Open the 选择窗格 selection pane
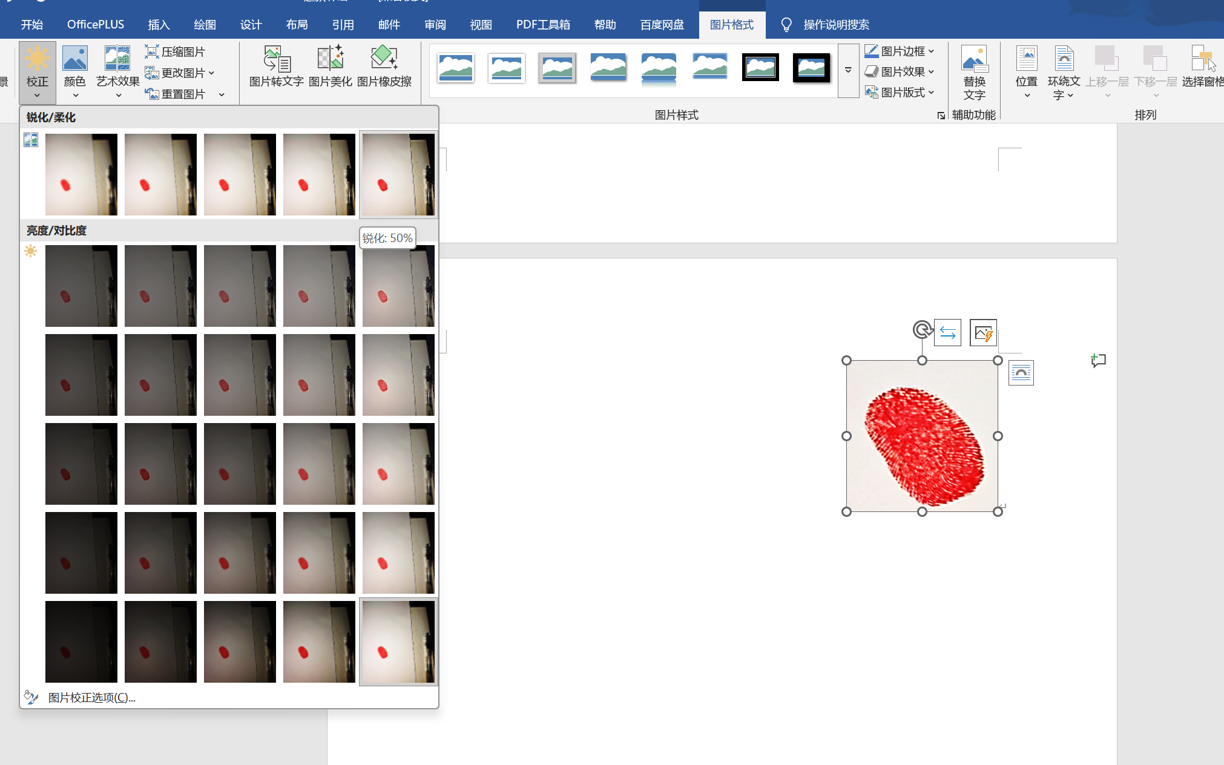The image size is (1224, 765). 1202,65
